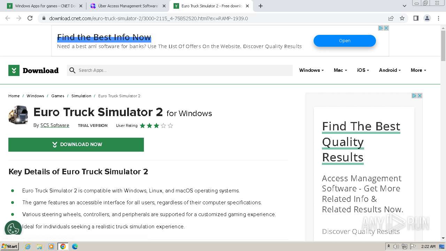Image resolution: width=446 pixels, height=251 pixels.
Task: Go to Windows breadcrumb
Action: 36,96
